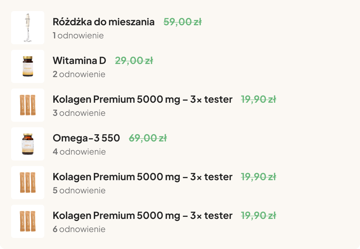The image size is (360, 249).
Task: Click the collagen sachets image for 3 odnowienie
Action: pyautogui.click(x=28, y=105)
